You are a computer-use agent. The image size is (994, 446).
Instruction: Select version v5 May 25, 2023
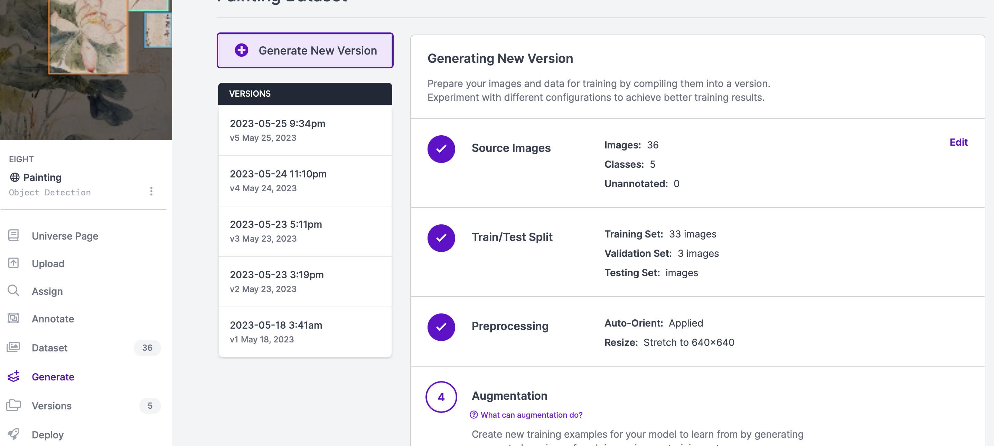[x=305, y=130]
